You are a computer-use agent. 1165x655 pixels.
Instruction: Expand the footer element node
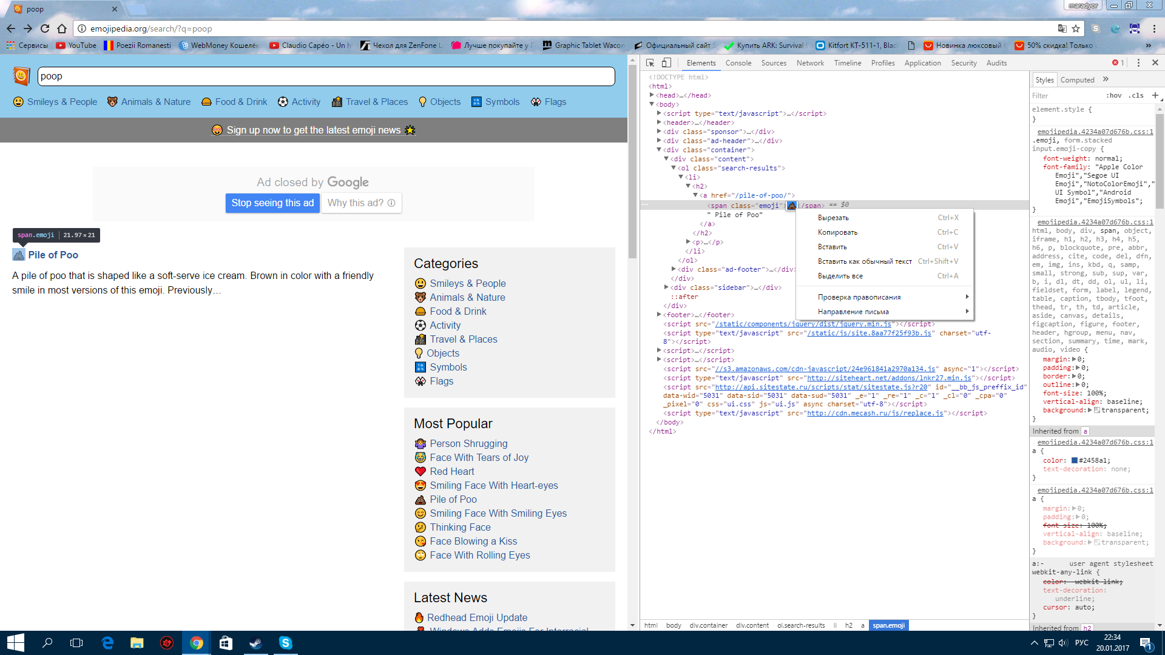pyautogui.click(x=659, y=315)
